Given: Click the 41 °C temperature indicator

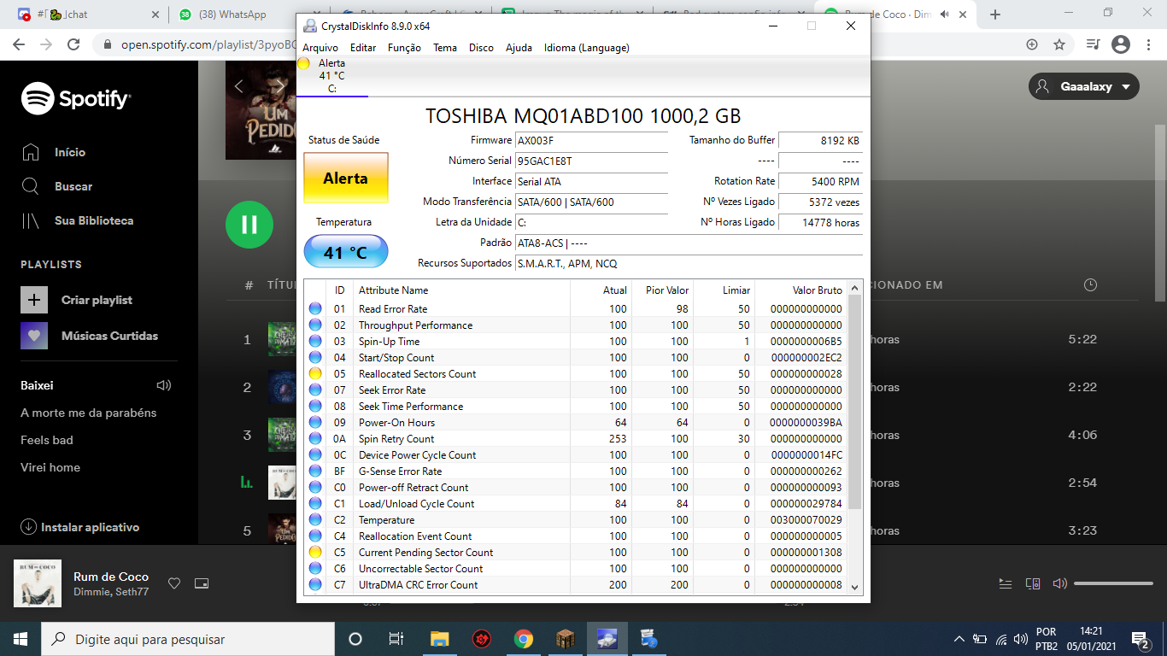Looking at the screenshot, I should (346, 252).
